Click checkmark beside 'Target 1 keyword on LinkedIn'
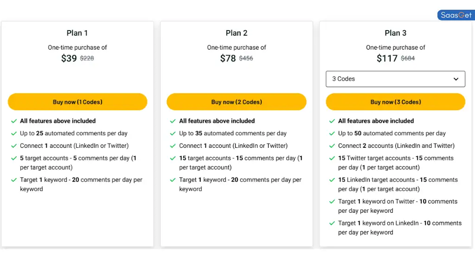The image size is (475, 267). [x=332, y=223]
